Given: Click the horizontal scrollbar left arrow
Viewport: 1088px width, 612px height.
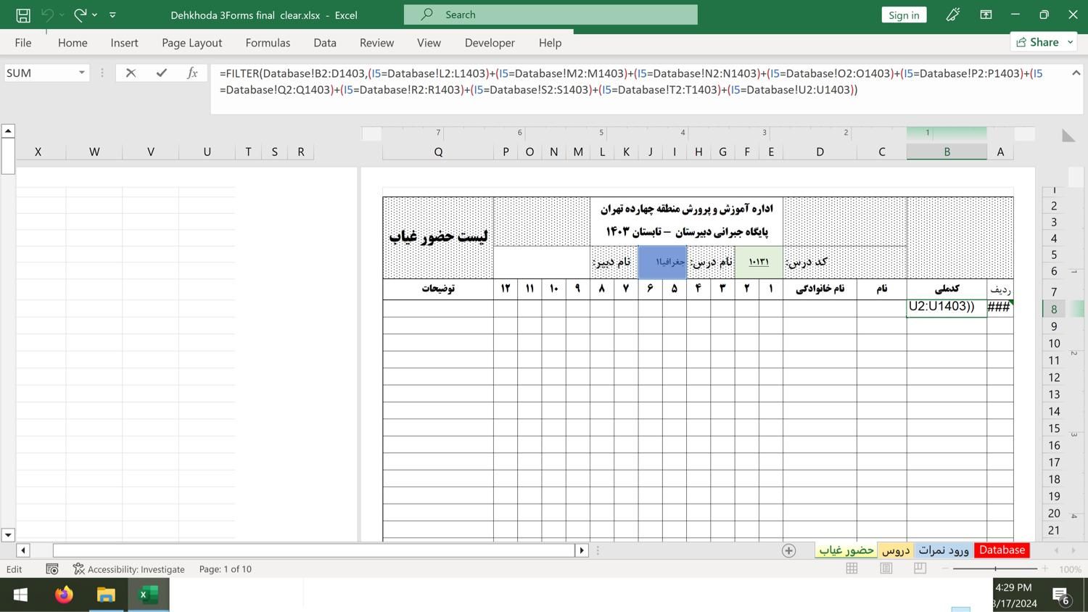Looking at the screenshot, I should 22,550.
